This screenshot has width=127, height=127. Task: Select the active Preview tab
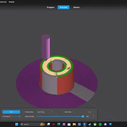tap(63, 7)
